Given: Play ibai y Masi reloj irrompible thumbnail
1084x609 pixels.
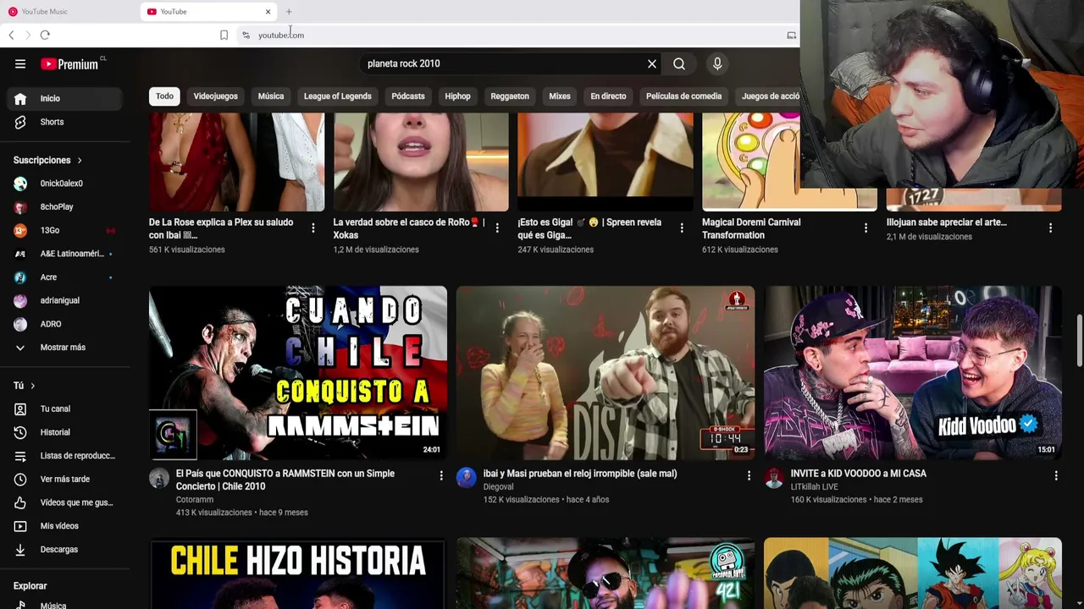Looking at the screenshot, I should (606, 373).
